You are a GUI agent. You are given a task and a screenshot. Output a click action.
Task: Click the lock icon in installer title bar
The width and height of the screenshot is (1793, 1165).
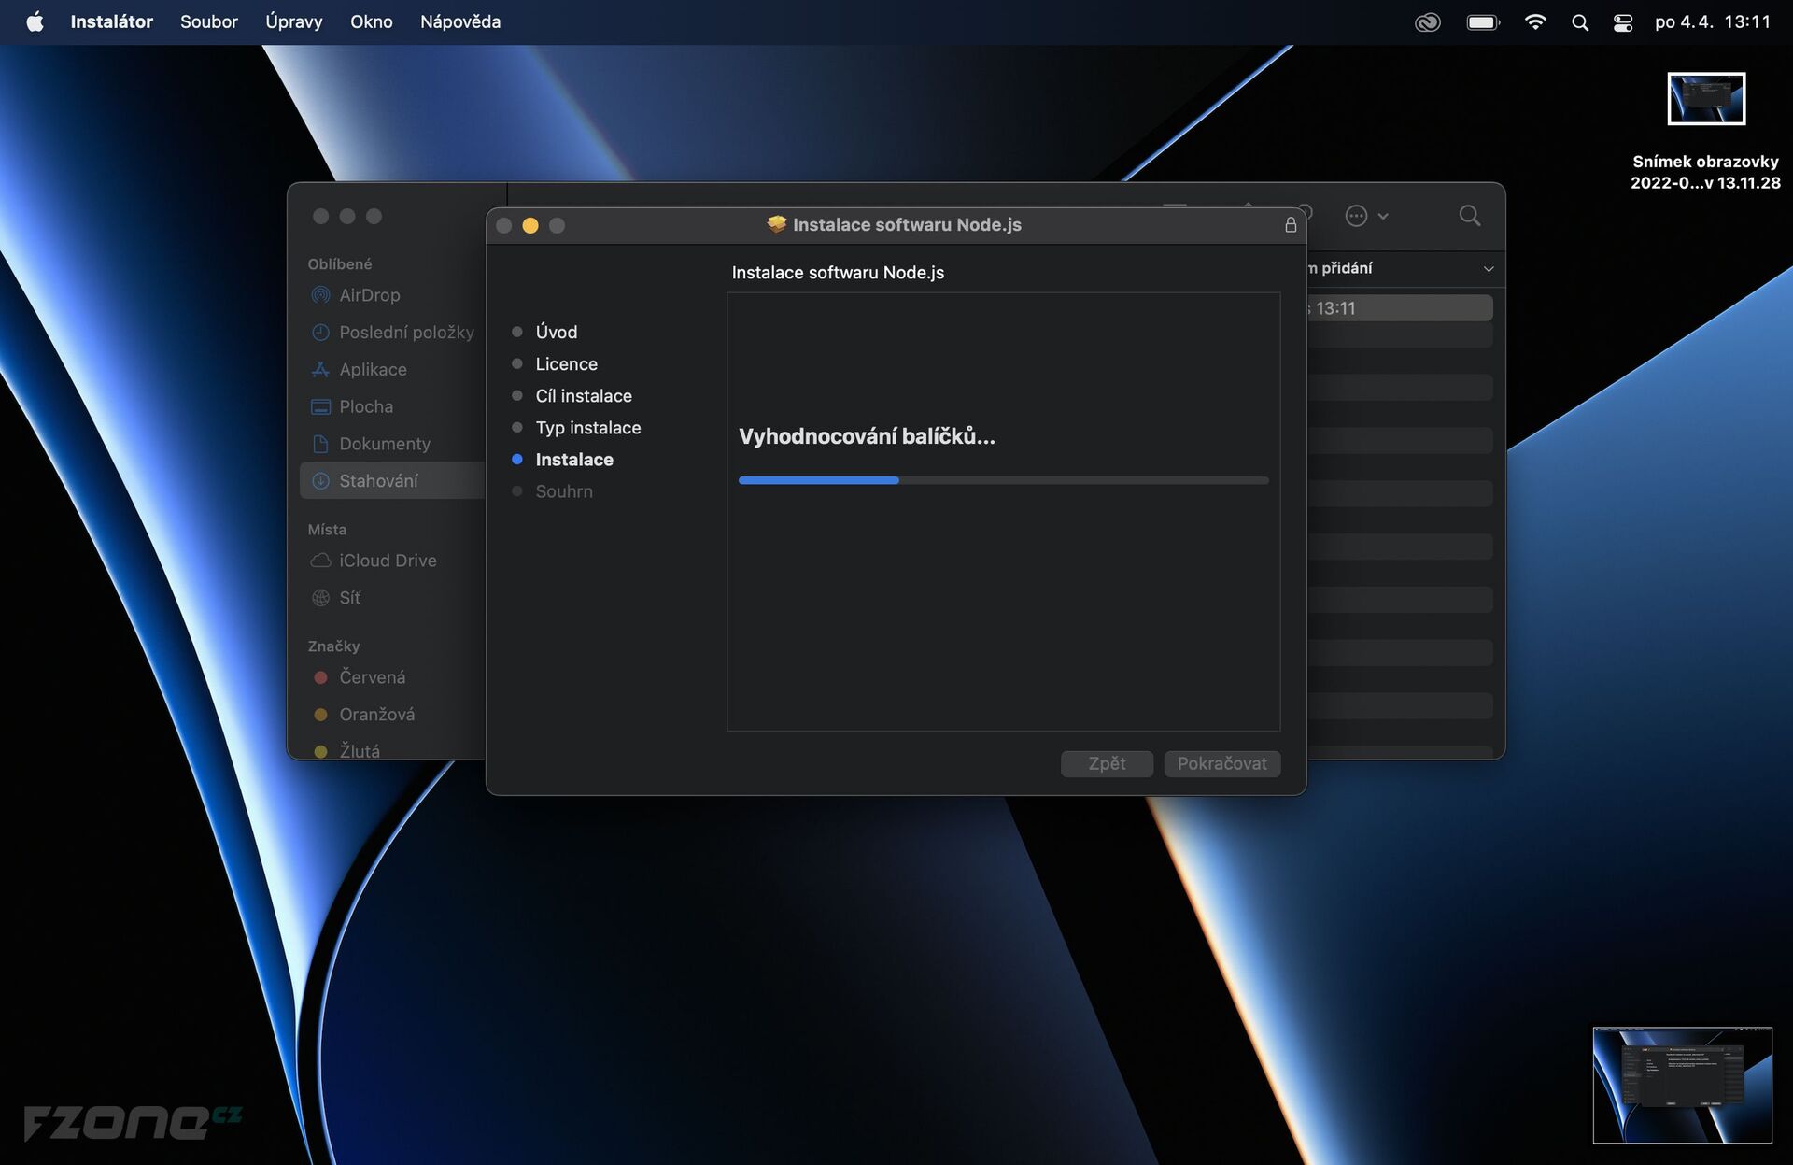[1291, 224]
